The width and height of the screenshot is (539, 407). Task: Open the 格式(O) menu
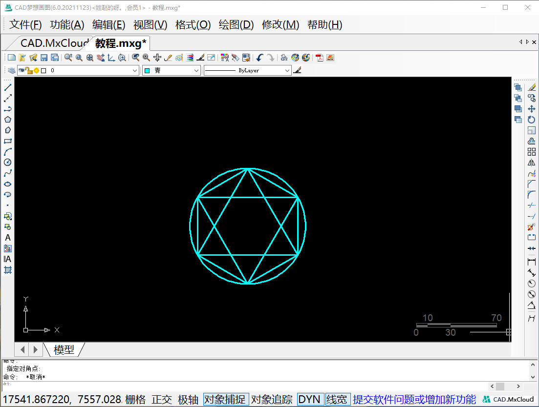coord(193,25)
